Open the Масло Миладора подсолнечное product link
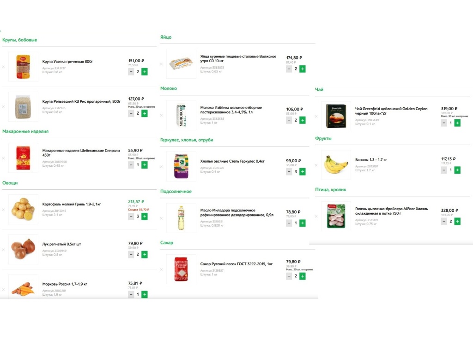This screenshot has height=339, width=473. coord(236,212)
